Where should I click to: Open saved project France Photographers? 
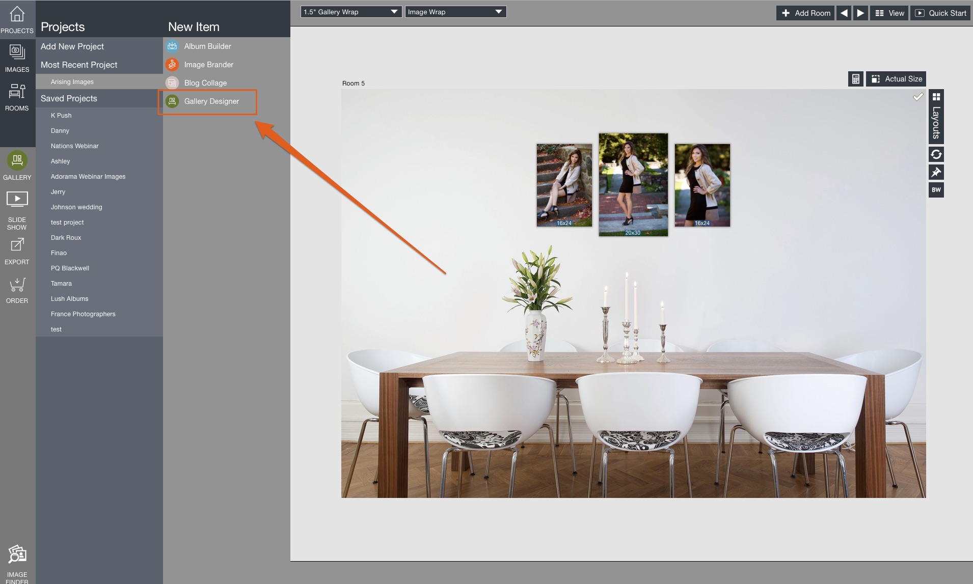99,314
